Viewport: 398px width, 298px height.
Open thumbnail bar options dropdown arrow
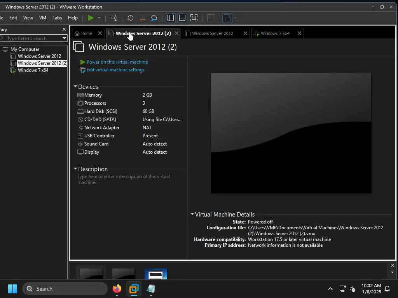[x=393, y=272]
